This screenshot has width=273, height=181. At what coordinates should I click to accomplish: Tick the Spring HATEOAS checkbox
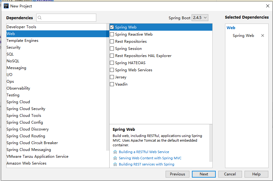coord(112,63)
